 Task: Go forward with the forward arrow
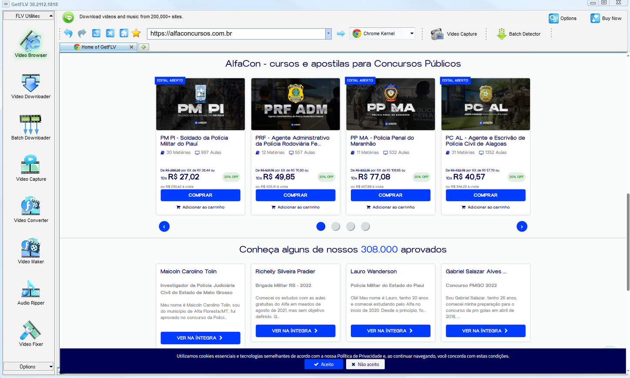[82, 33]
